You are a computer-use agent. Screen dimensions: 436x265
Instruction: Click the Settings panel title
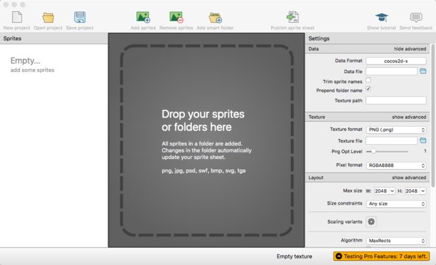tap(319, 38)
